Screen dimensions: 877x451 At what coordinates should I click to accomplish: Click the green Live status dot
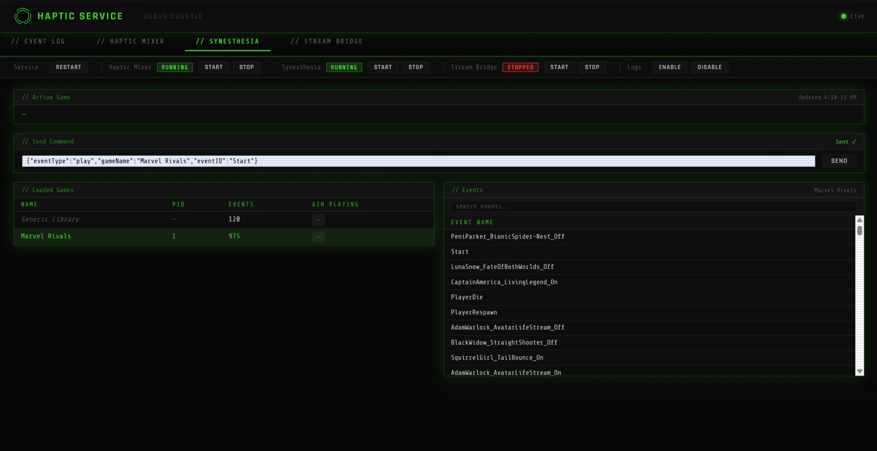pos(843,16)
